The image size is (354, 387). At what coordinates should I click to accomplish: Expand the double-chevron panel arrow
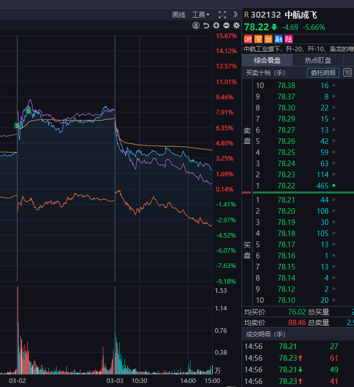click(235, 15)
